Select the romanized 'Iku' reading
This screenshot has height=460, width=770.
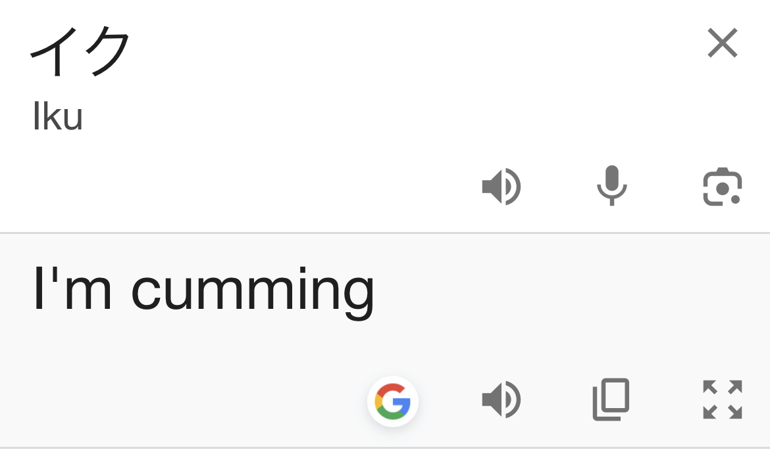pyautogui.click(x=58, y=116)
